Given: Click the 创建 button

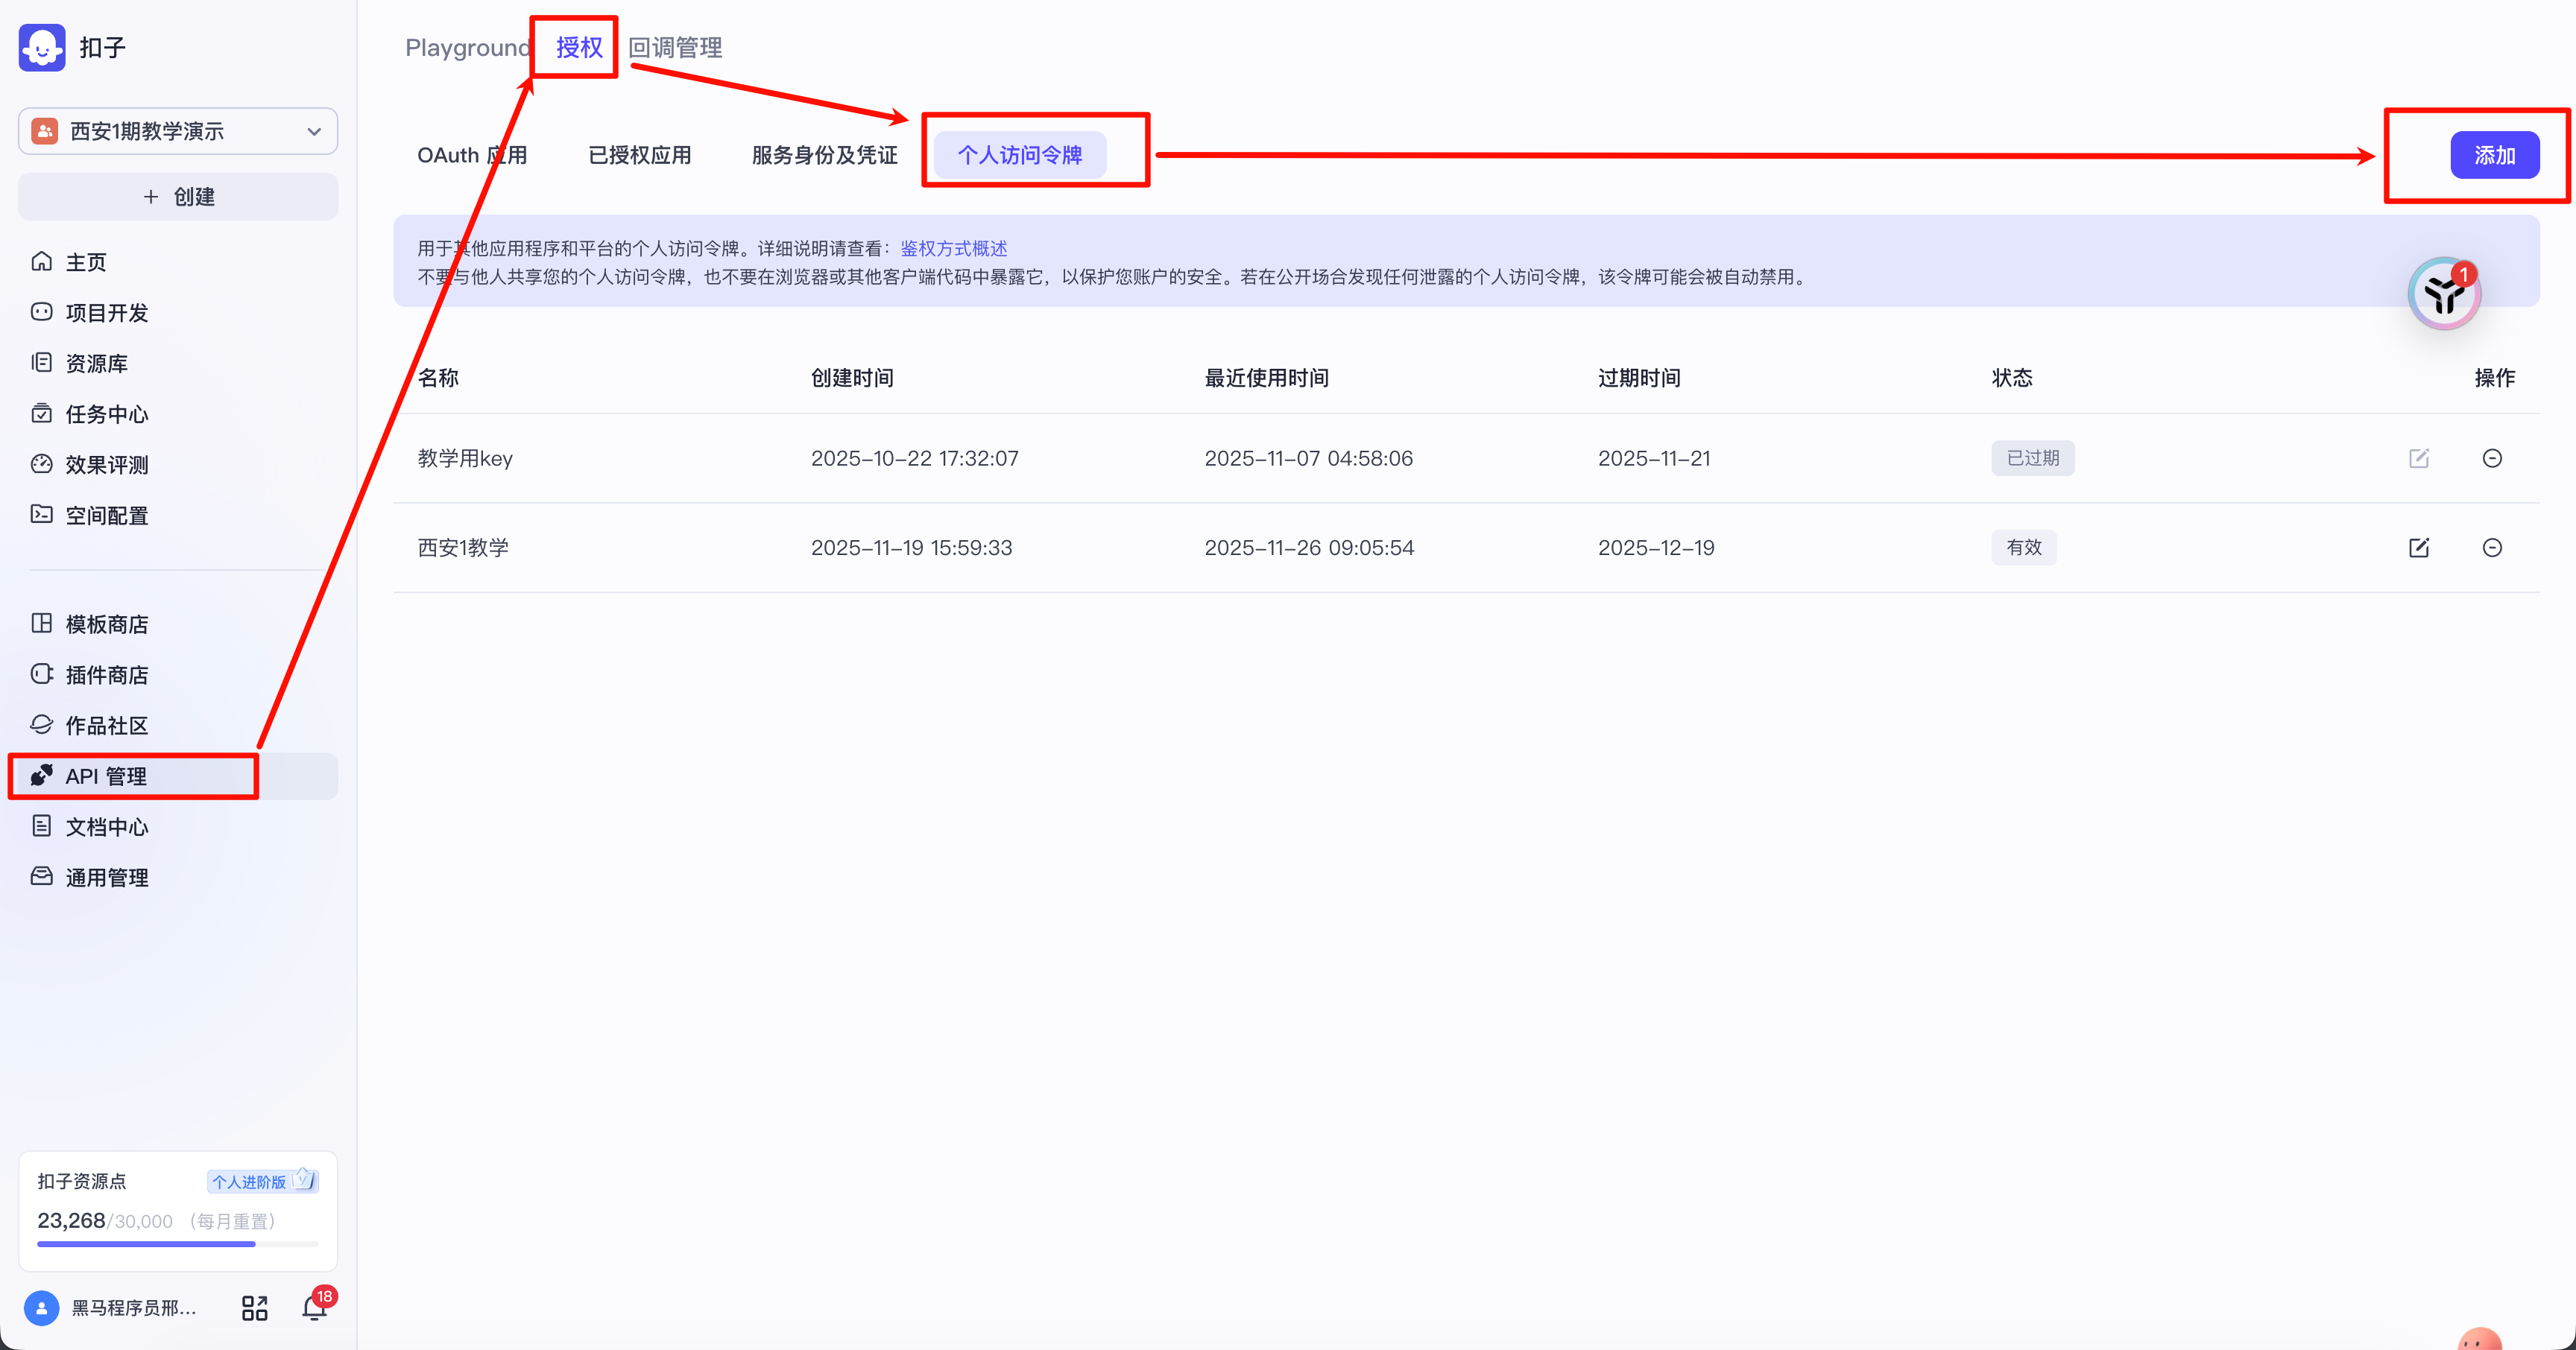Looking at the screenshot, I should pyautogui.click(x=178, y=197).
